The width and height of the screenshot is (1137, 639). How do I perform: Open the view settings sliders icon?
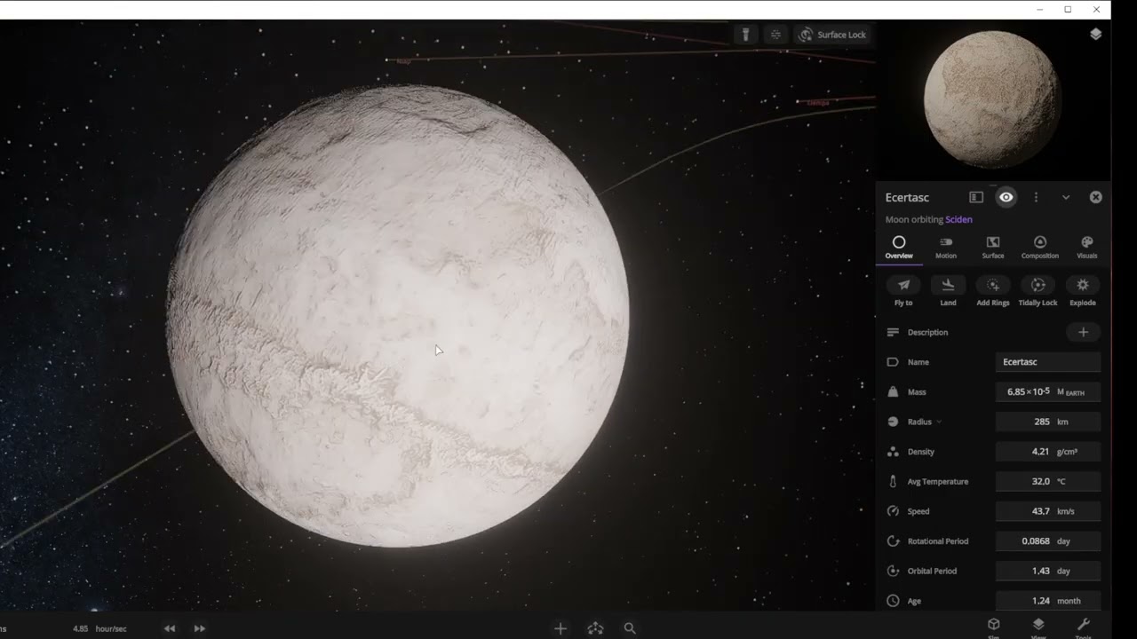[x=775, y=35]
